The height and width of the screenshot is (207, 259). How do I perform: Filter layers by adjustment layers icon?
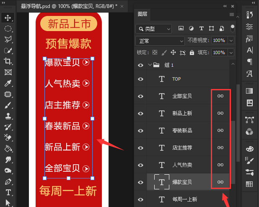click(191, 29)
